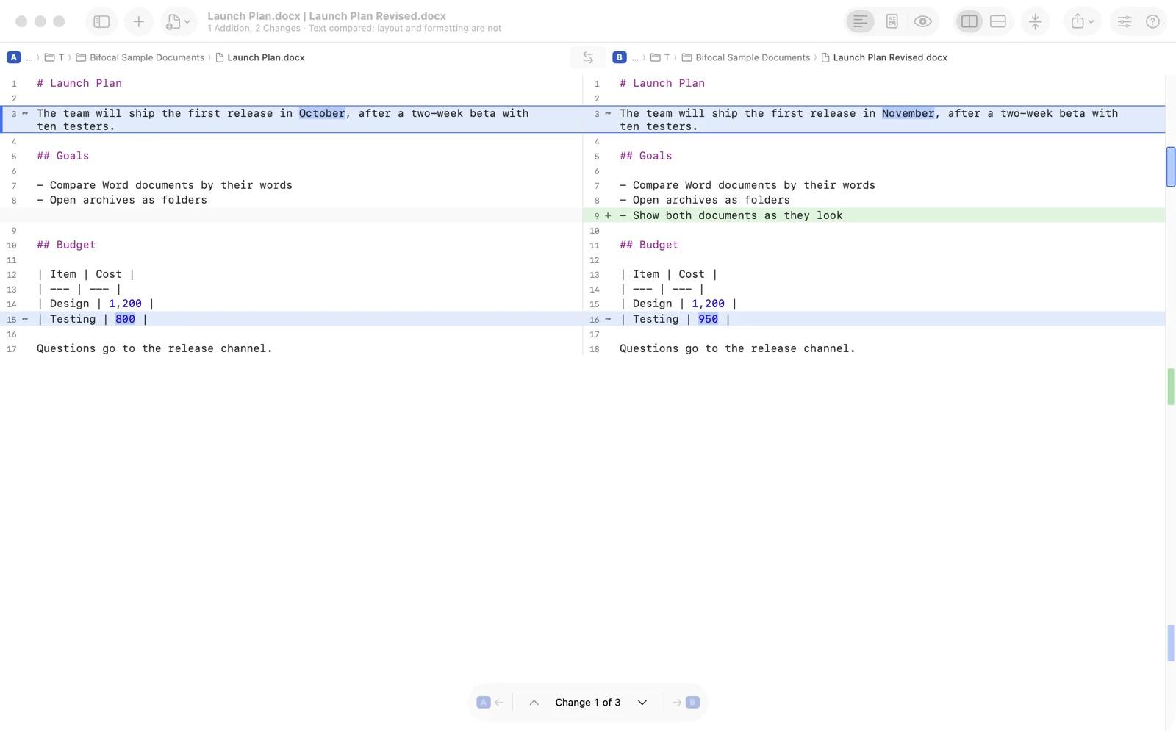Image resolution: width=1176 pixels, height=735 pixels.
Task: Open the document file dropdown in toolbar
Action: coord(179,21)
